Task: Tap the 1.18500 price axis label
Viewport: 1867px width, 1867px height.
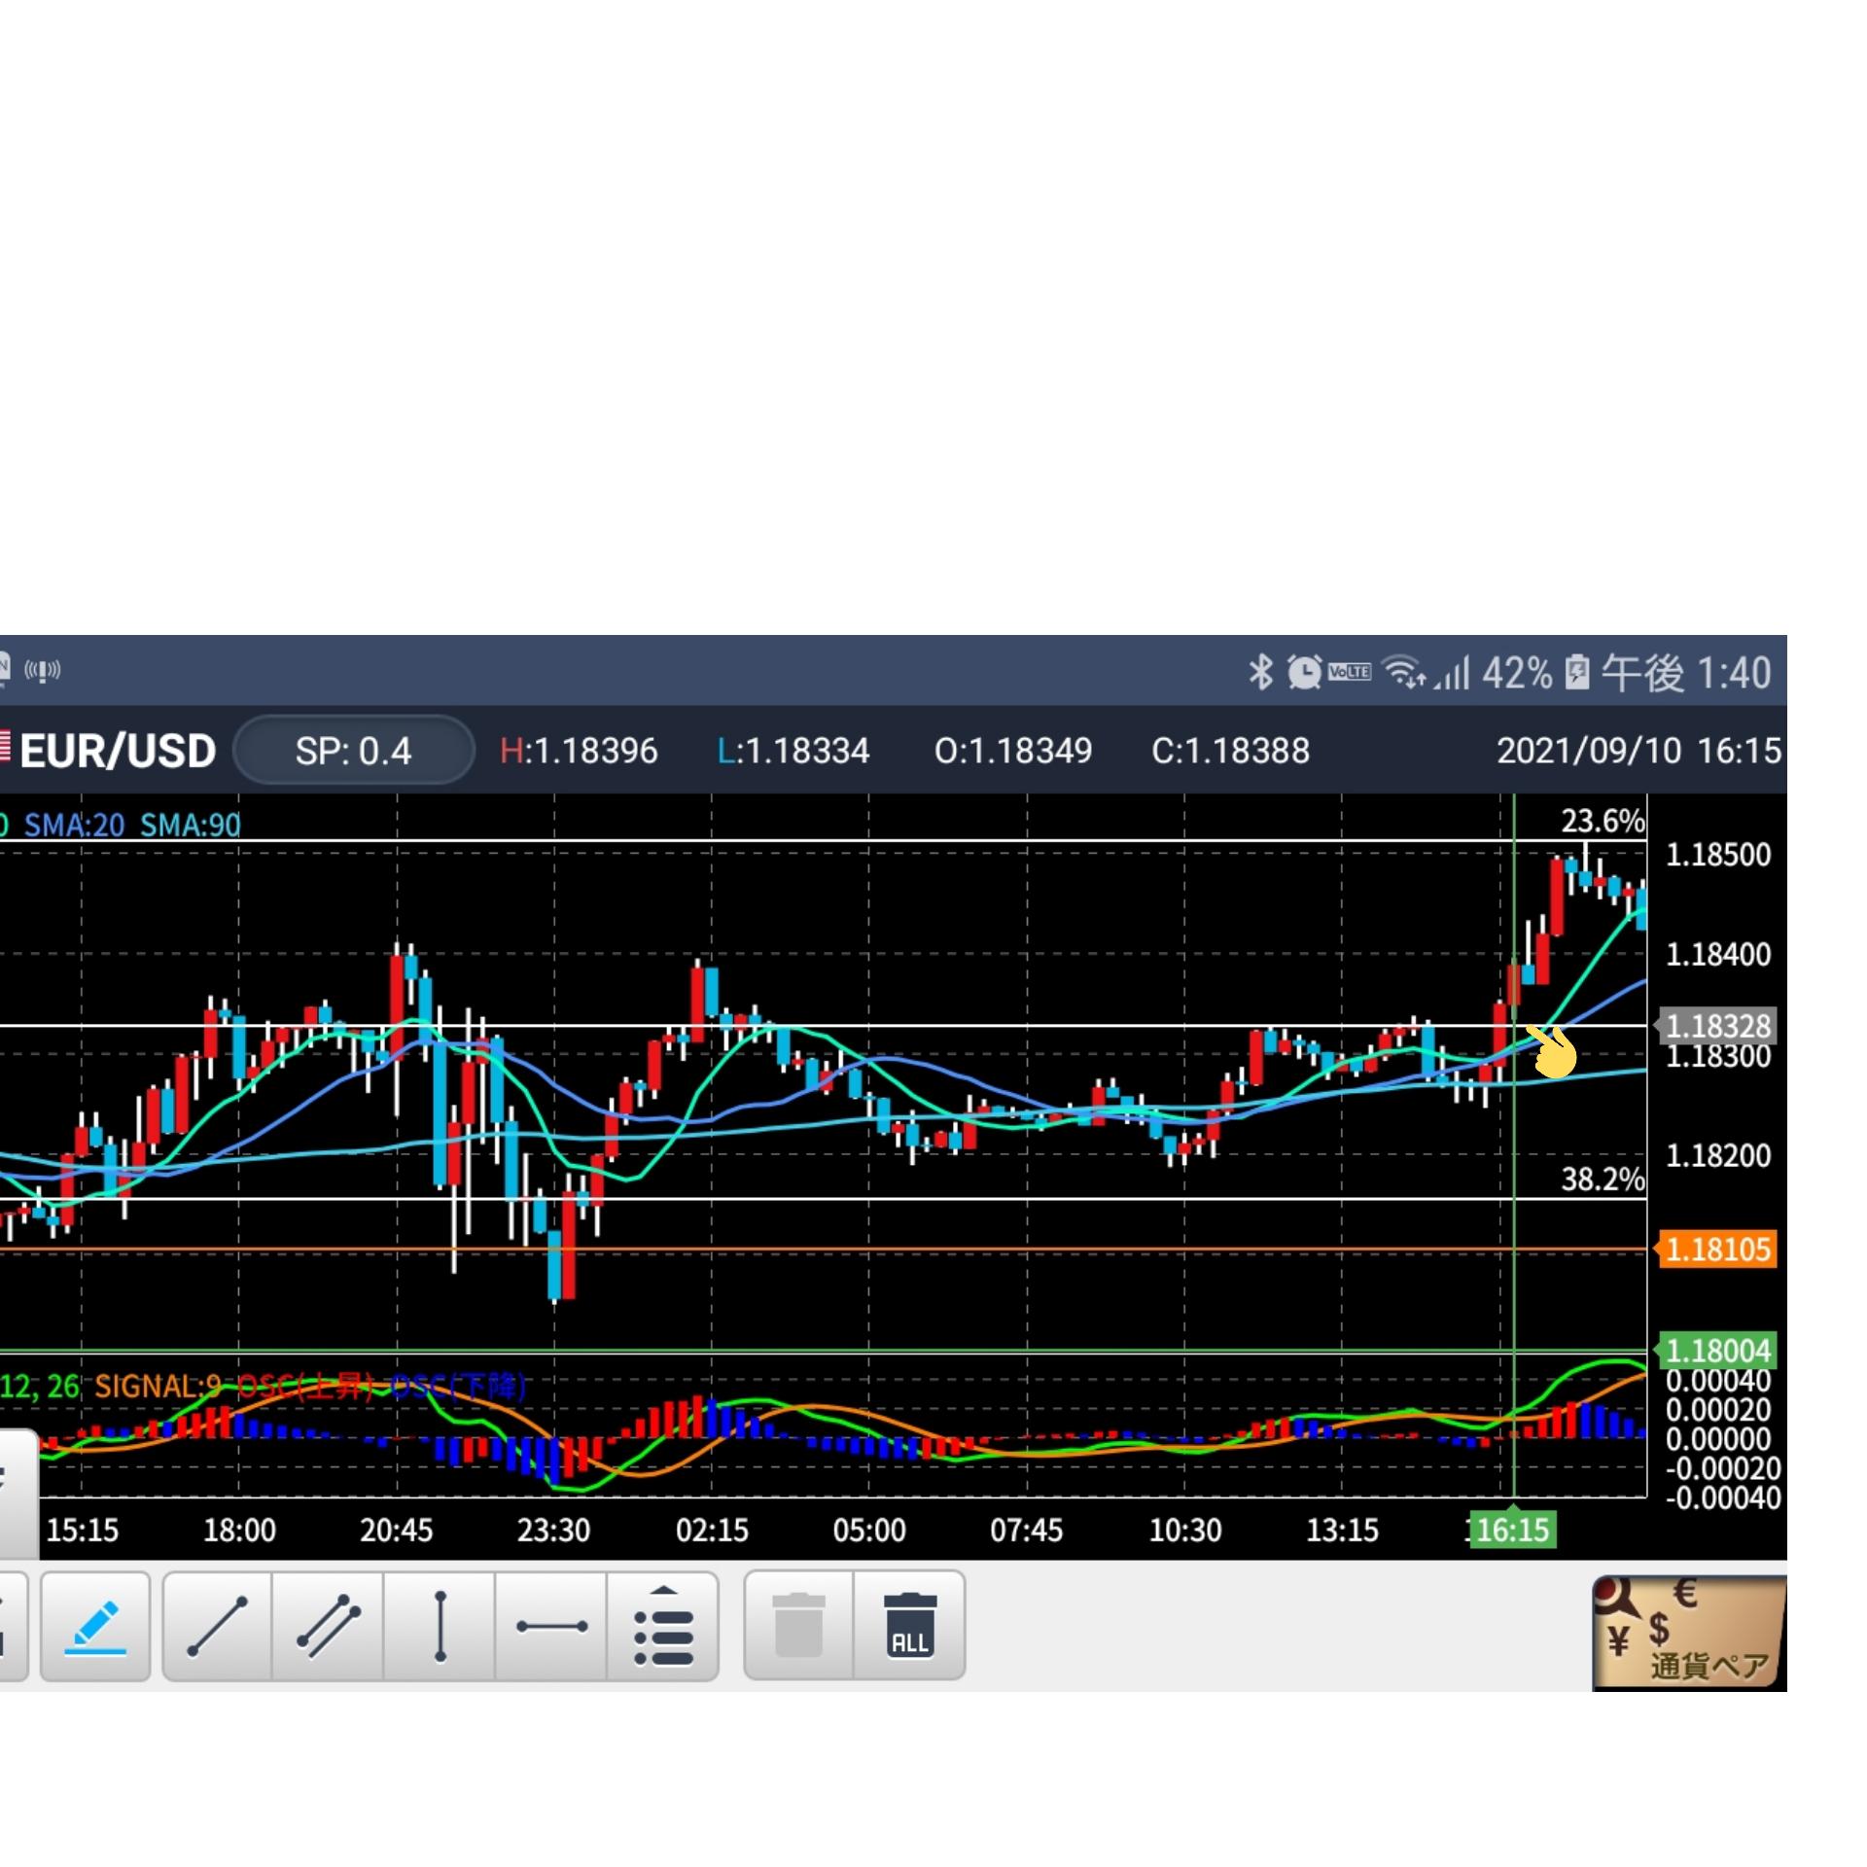Action: tap(1718, 856)
